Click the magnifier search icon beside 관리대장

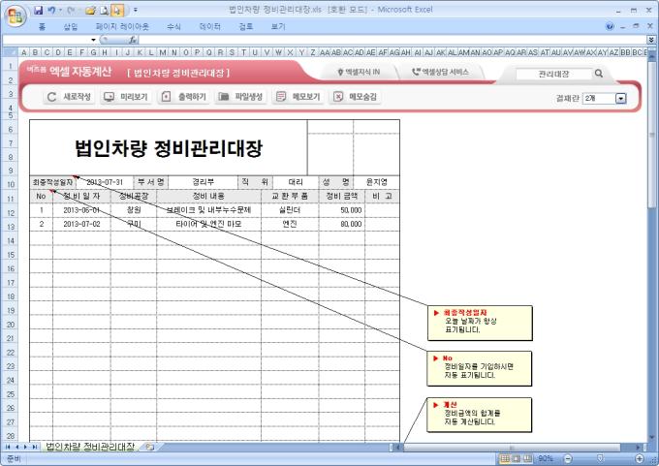point(599,74)
